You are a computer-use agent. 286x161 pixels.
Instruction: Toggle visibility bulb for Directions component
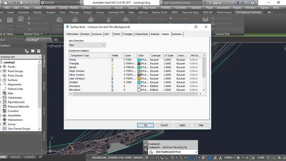coord(112,86)
